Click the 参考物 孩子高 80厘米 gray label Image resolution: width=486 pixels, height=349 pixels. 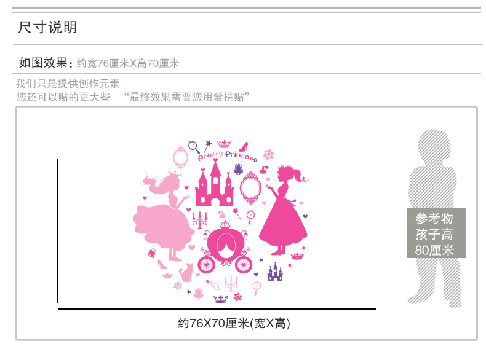point(436,233)
